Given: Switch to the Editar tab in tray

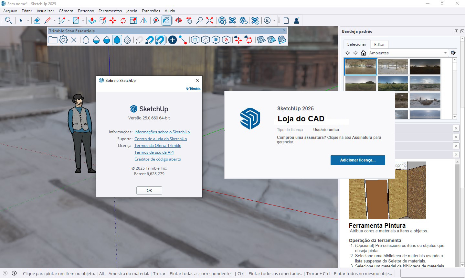Looking at the screenshot, I should point(379,45).
